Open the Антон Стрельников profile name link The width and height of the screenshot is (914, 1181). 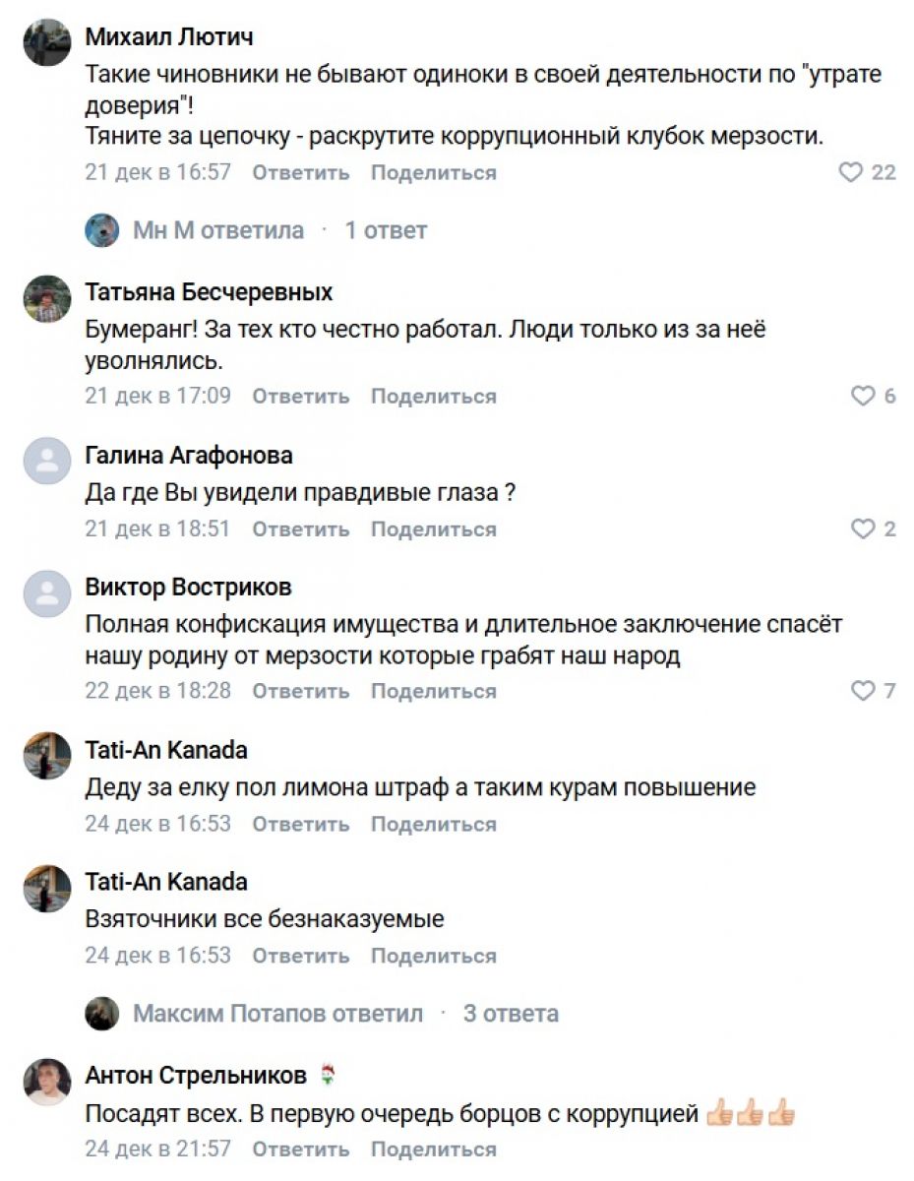pyautogui.click(x=196, y=1076)
